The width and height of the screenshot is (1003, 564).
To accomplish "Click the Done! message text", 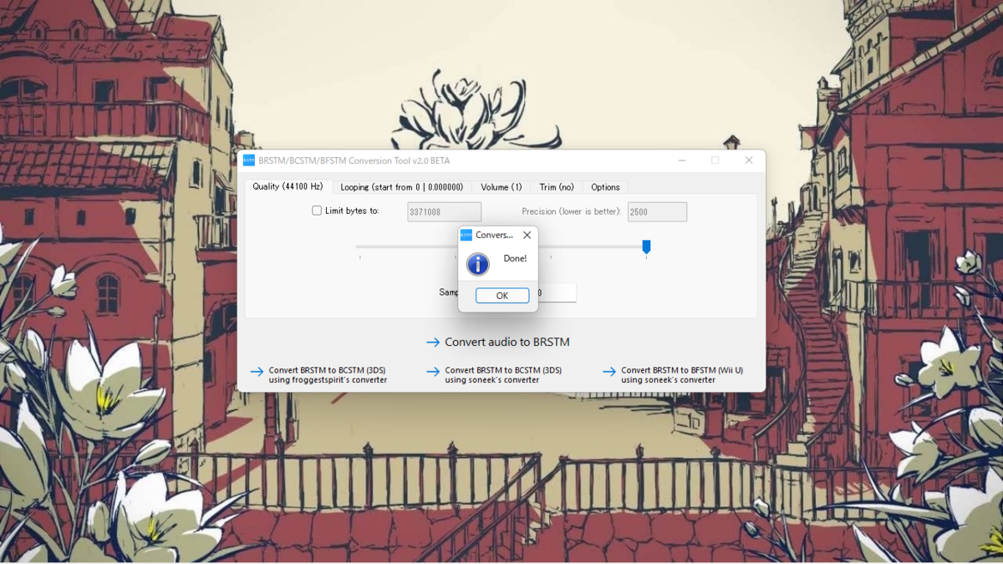I will coord(515,259).
